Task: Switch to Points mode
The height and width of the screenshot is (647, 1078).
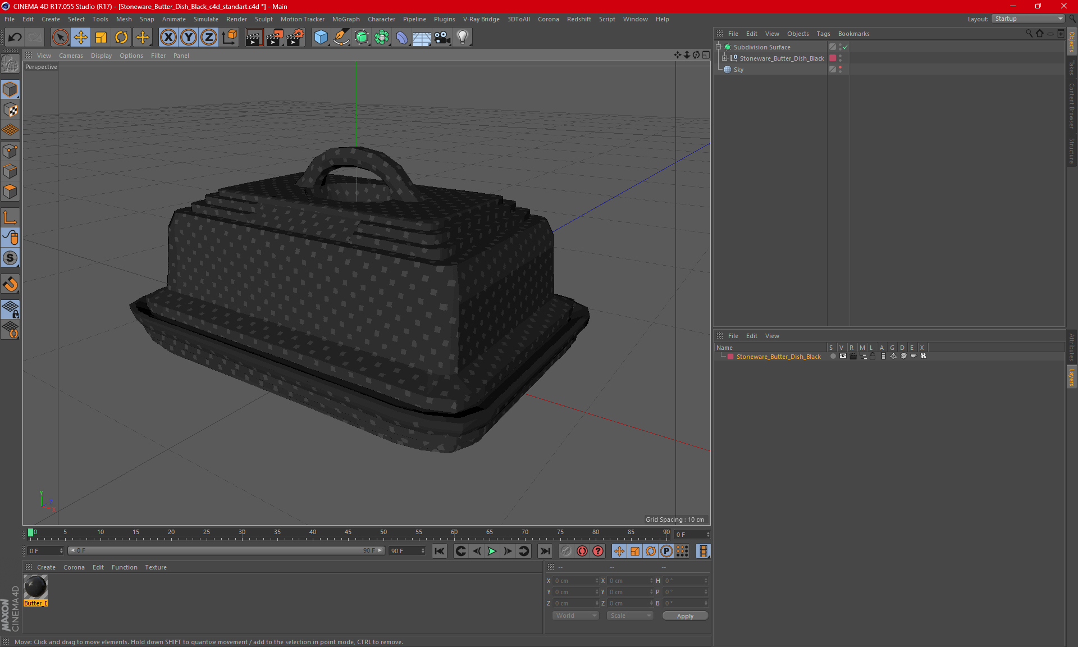Action: pos(10,151)
